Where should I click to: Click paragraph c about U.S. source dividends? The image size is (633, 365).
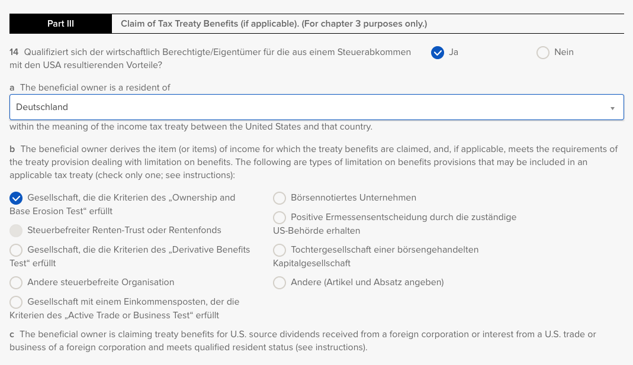tap(303, 341)
